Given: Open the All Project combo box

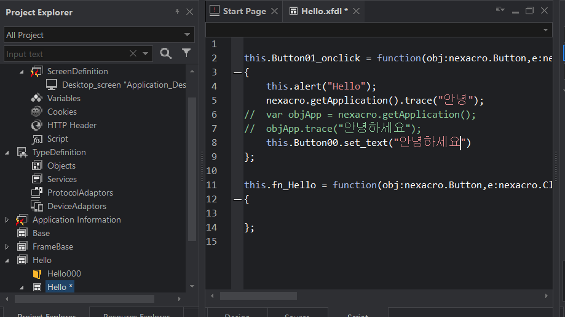Looking at the screenshot, I should click(x=99, y=35).
